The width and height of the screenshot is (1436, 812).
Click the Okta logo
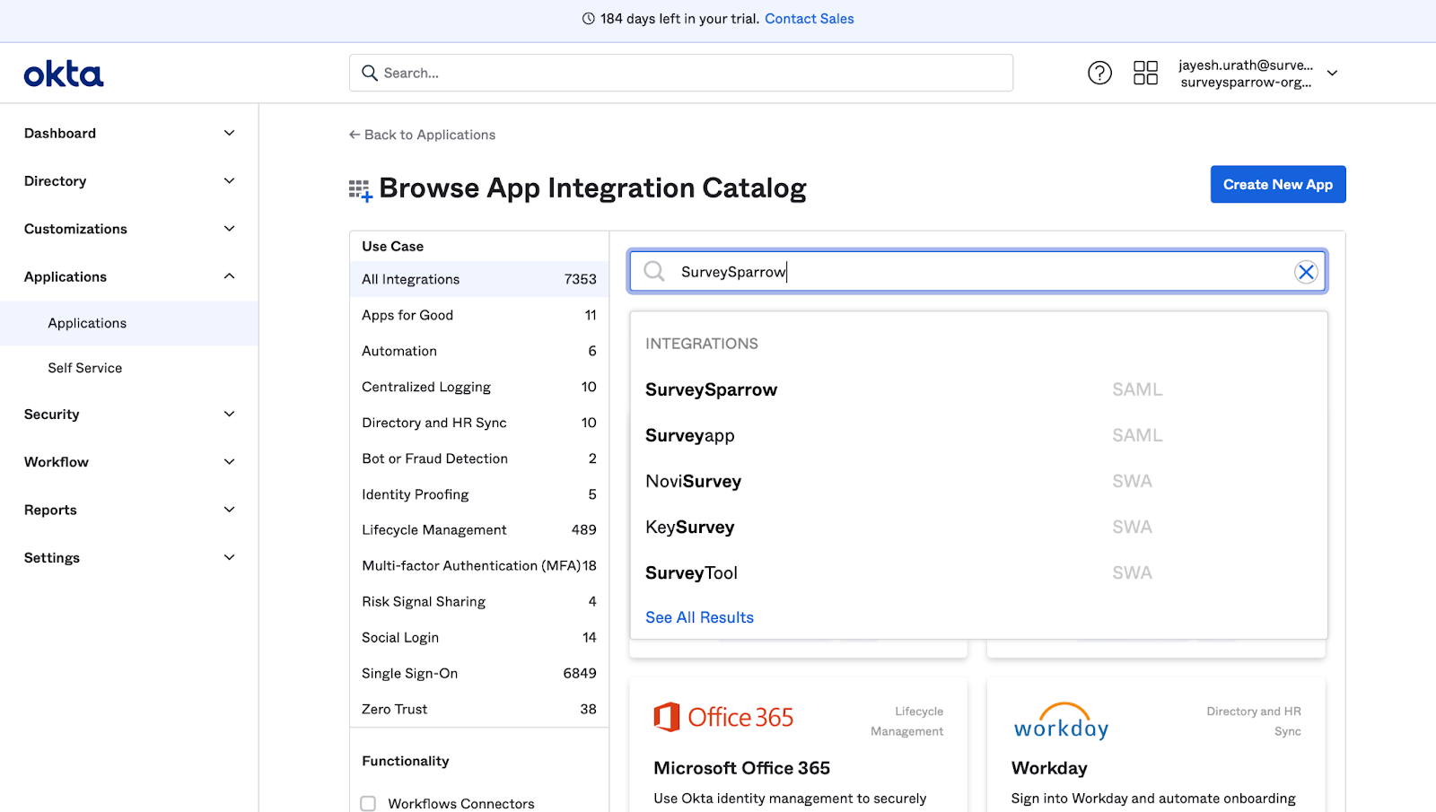pyautogui.click(x=64, y=74)
